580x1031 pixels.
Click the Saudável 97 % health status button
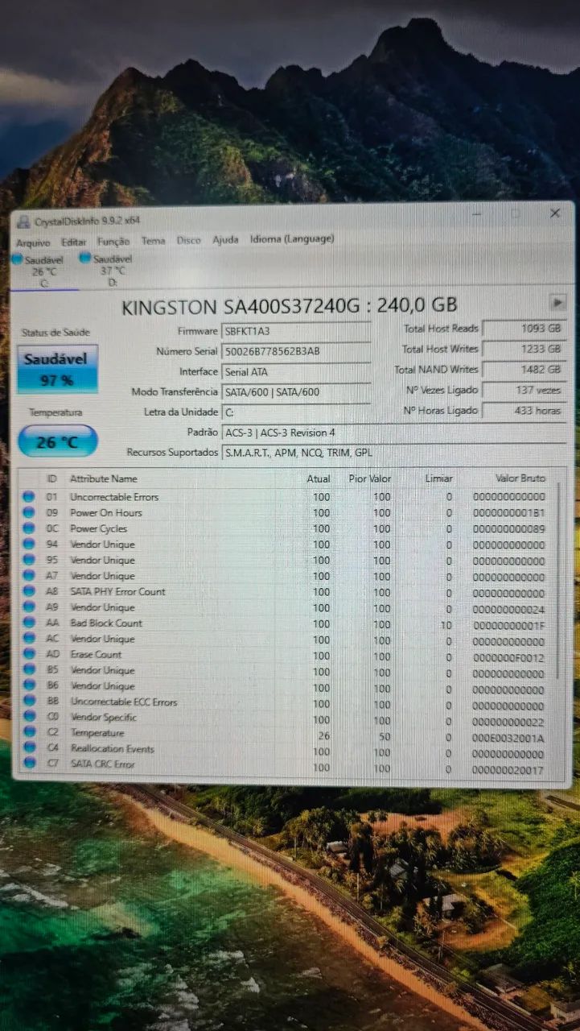pyautogui.click(x=57, y=369)
